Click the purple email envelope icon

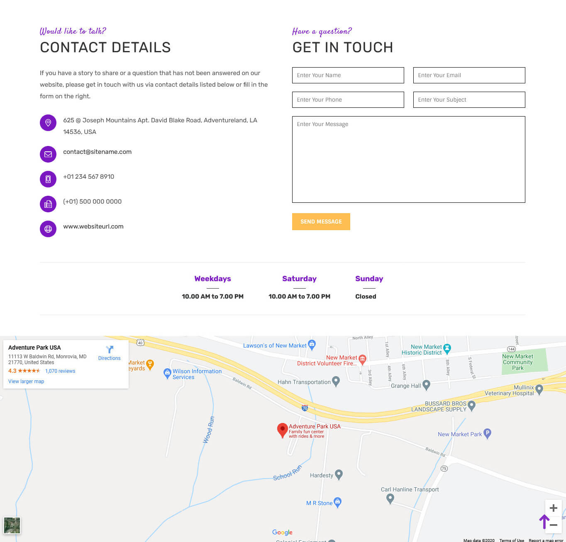click(48, 154)
